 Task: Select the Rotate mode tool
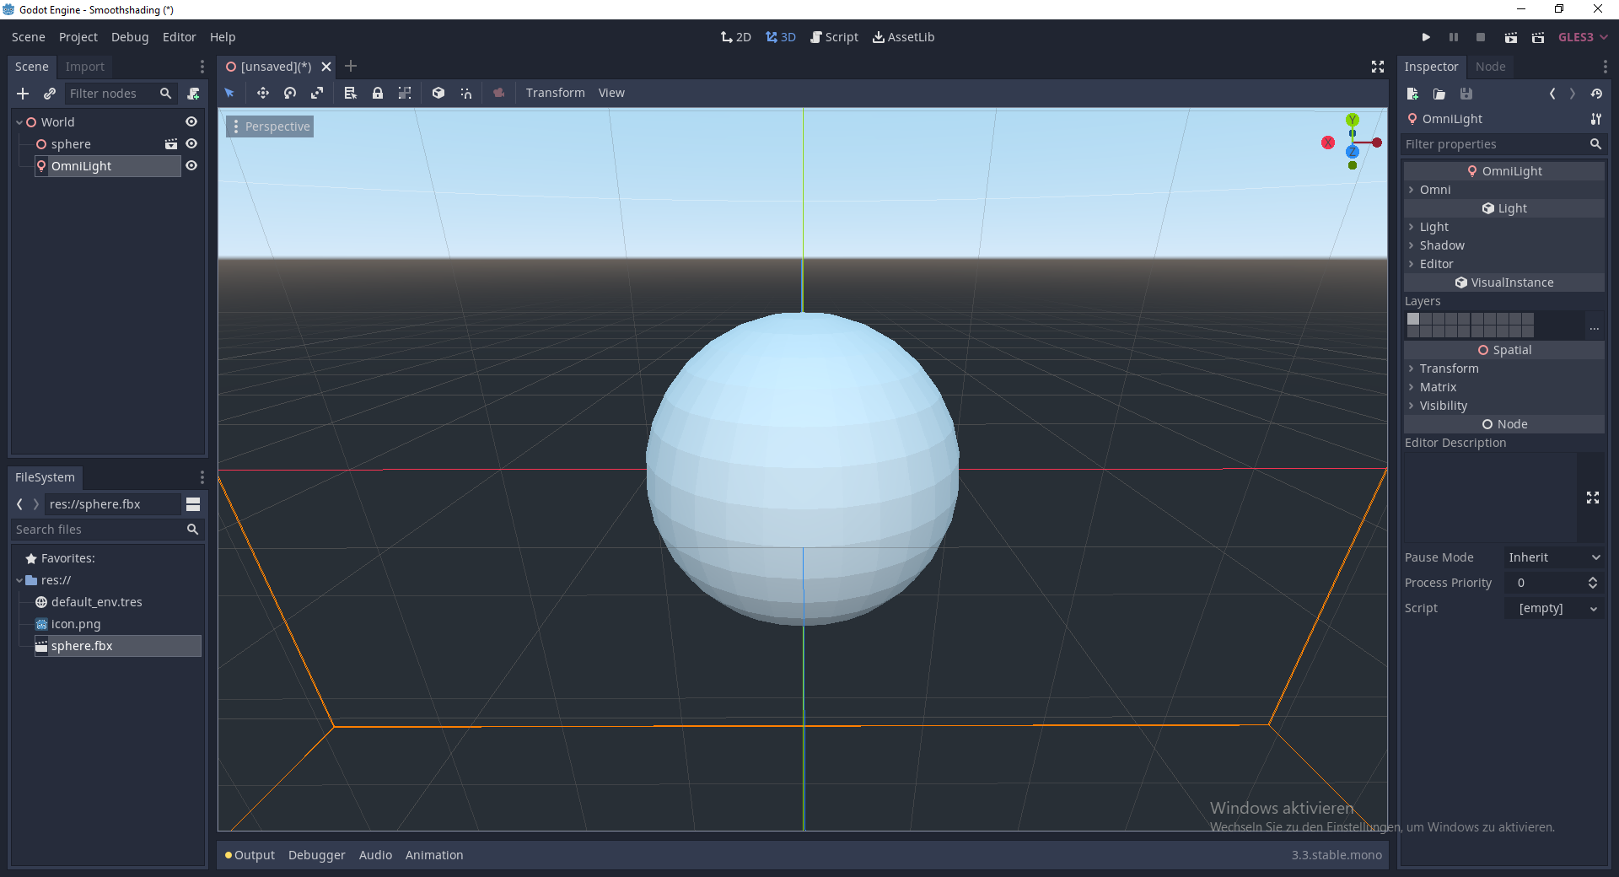289,93
